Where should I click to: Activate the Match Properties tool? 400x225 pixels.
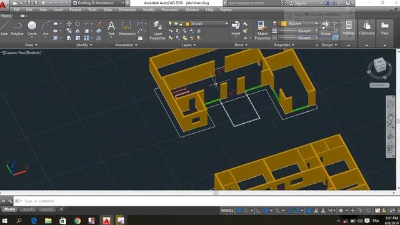click(262, 31)
